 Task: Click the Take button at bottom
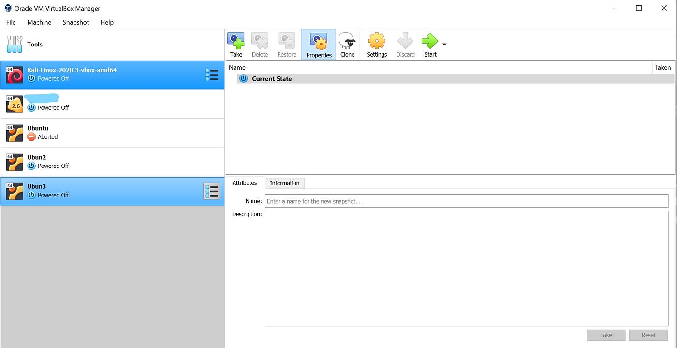606,335
